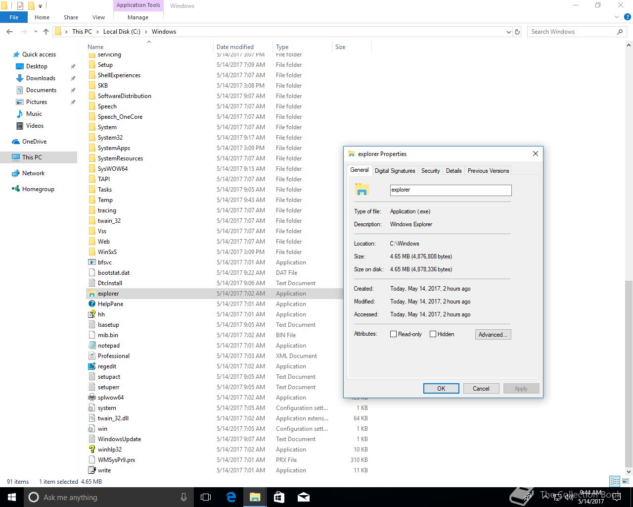Open the Home ribbon tab

42,17
